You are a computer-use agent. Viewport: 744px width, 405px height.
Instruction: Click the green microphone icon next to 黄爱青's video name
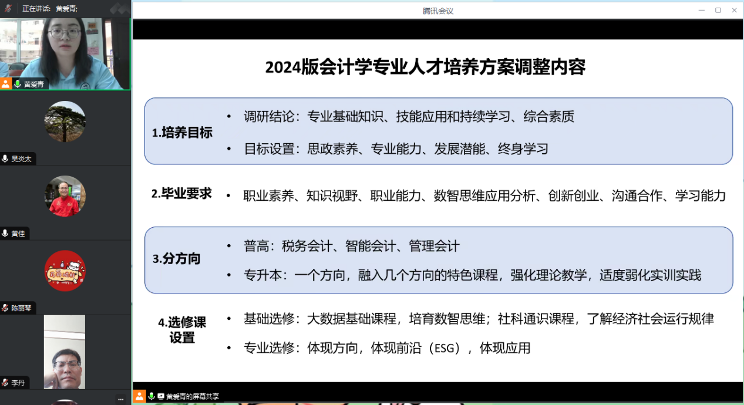coord(18,84)
